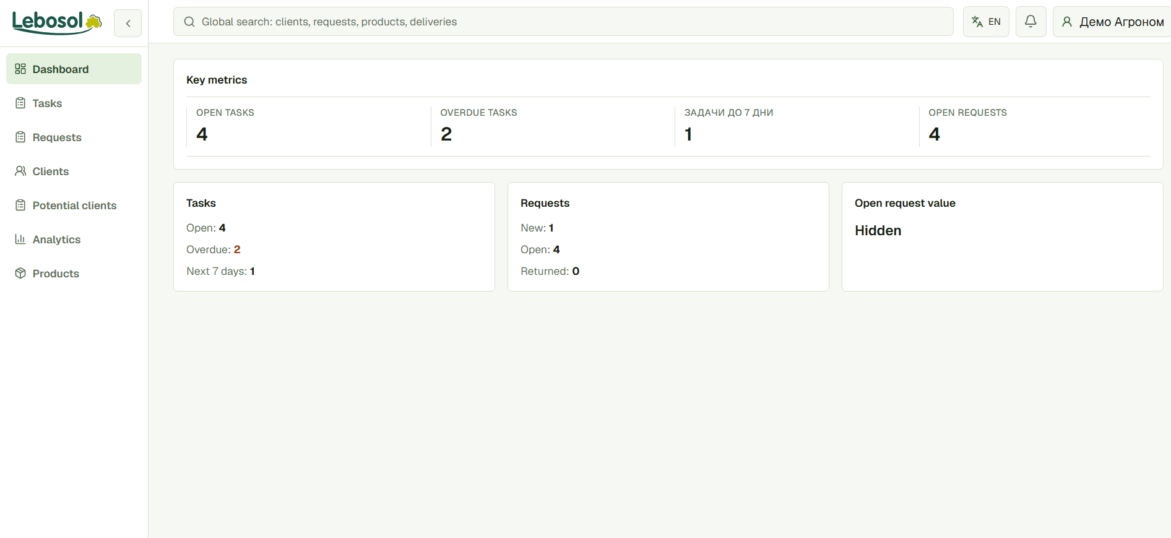Click the Open request value heading
The image size is (1171, 538).
coord(905,203)
